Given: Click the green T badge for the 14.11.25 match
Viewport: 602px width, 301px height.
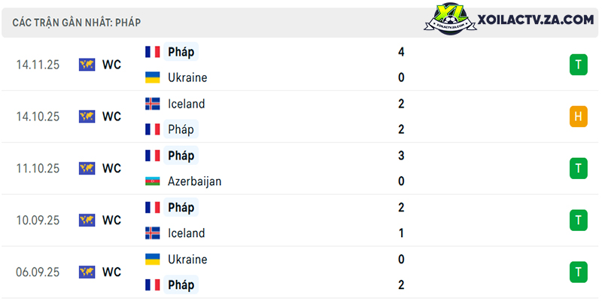Looking at the screenshot, I should click(x=579, y=65).
